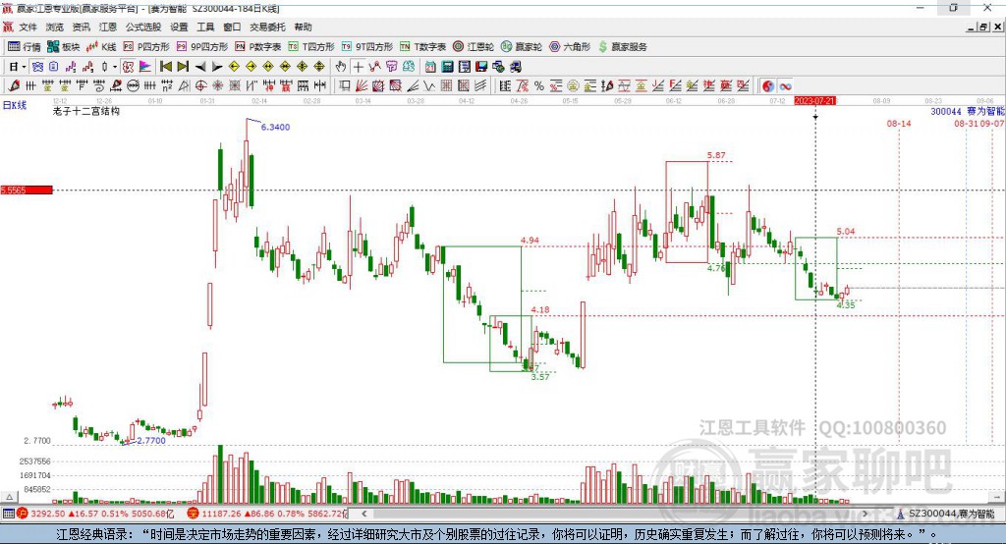Open the P四方形 tool
Screen dimensions: 1006x544
coord(146,47)
